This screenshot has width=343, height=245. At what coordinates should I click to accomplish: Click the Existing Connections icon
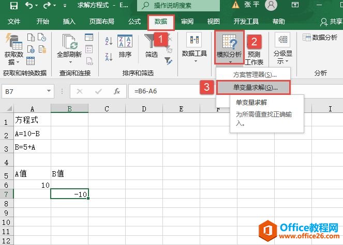point(42,50)
